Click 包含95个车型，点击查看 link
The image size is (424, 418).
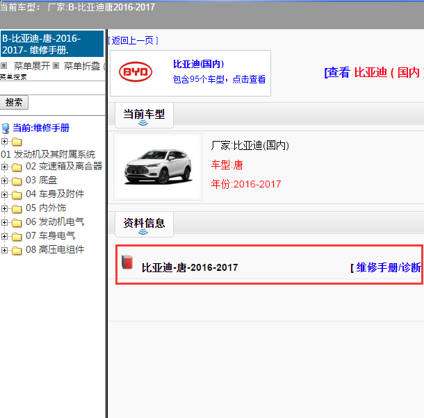pos(219,79)
